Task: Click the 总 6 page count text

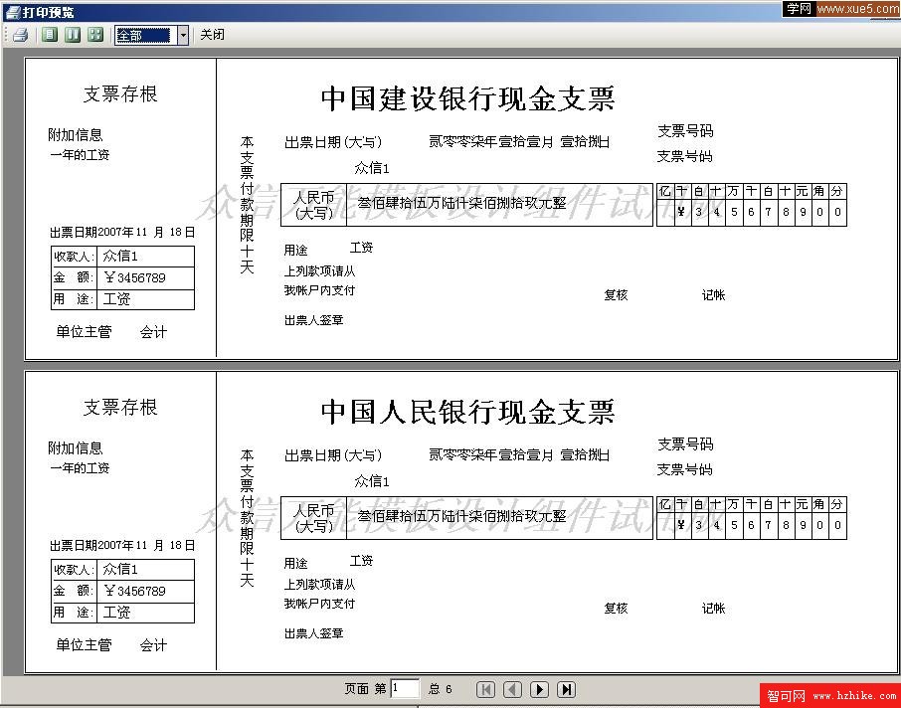Action: (441, 689)
